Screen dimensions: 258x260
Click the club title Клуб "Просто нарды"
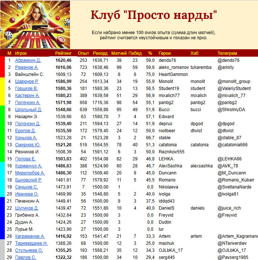point(154,15)
